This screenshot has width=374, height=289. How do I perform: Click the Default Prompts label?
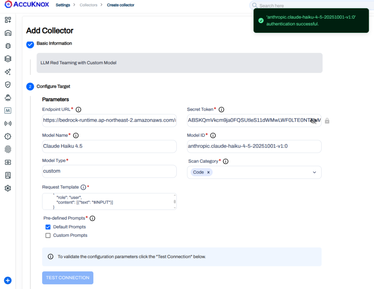point(70,227)
